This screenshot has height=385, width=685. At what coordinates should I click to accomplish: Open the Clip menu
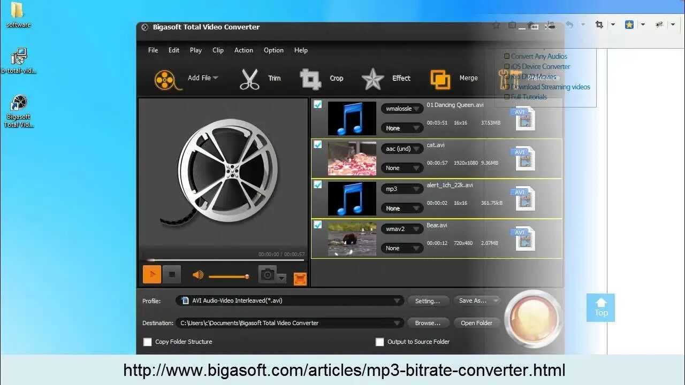click(218, 50)
